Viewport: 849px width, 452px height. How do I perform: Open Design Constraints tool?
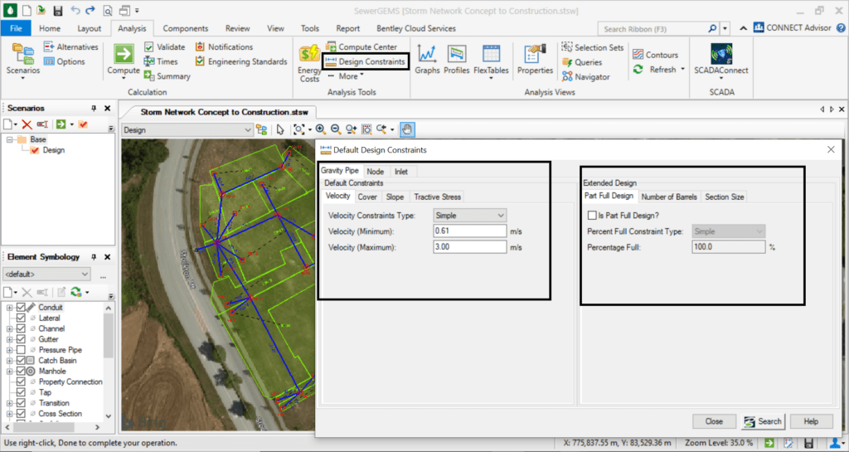pos(366,61)
